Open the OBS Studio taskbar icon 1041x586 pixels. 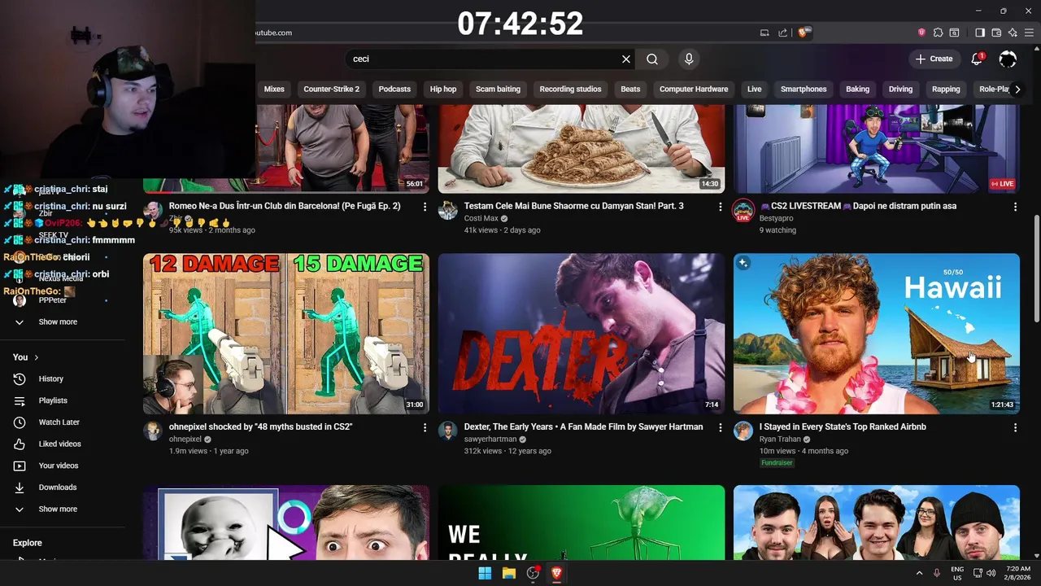coord(533,573)
